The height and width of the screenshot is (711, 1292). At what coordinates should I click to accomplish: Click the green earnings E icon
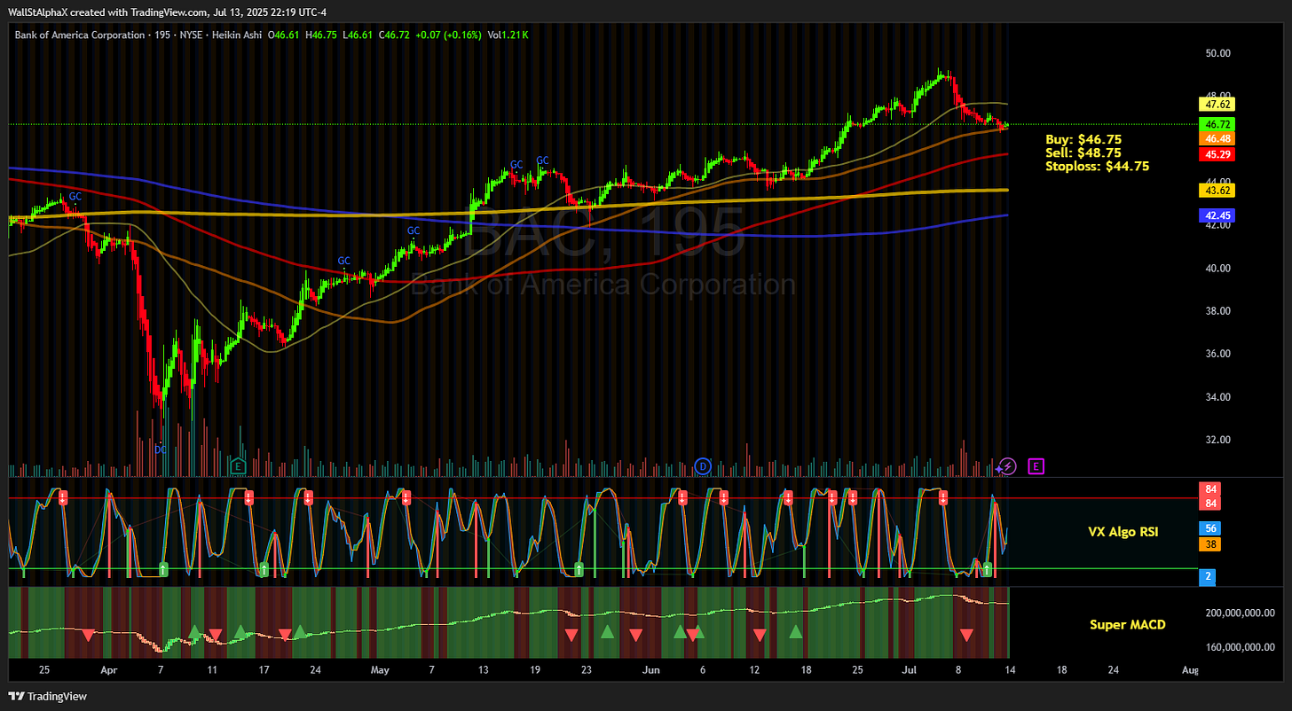tap(237, 465)
